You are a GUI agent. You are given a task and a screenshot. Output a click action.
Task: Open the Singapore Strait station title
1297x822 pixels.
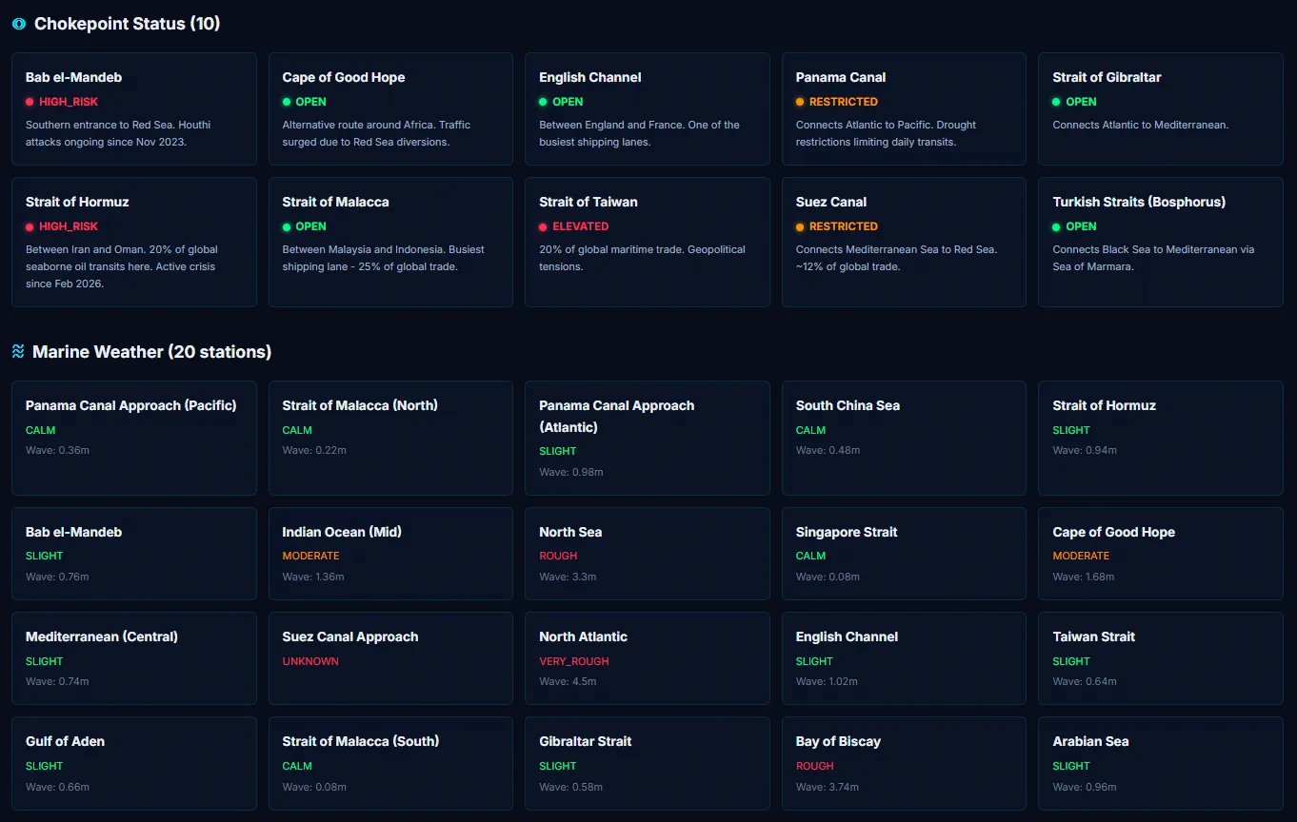pyautogui.click(x=847, y=532)
